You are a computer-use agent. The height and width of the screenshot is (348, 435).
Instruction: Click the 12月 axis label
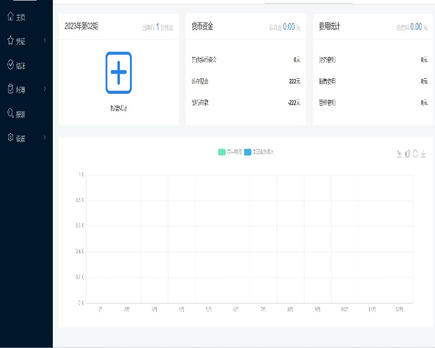(x=400, y=309)
